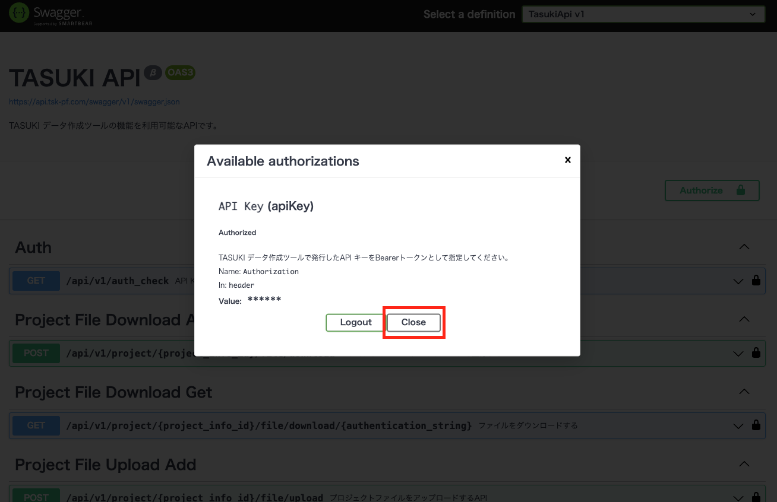This screenshot has width=777, height=502.
Task: Click the green Authorize button
Action: pyautogui.click(x=712, y=190)
